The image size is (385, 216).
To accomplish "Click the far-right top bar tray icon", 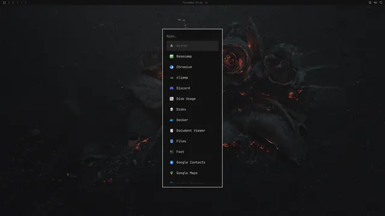I will [x=381, y=2].
